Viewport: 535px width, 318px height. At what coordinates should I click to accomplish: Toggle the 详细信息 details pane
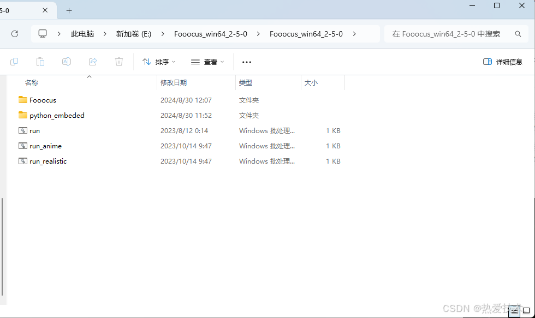point(503,62)
